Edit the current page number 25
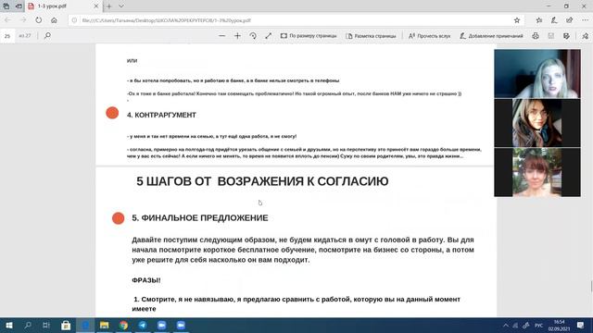The image size is (593, 333). [x=7, y=36]
